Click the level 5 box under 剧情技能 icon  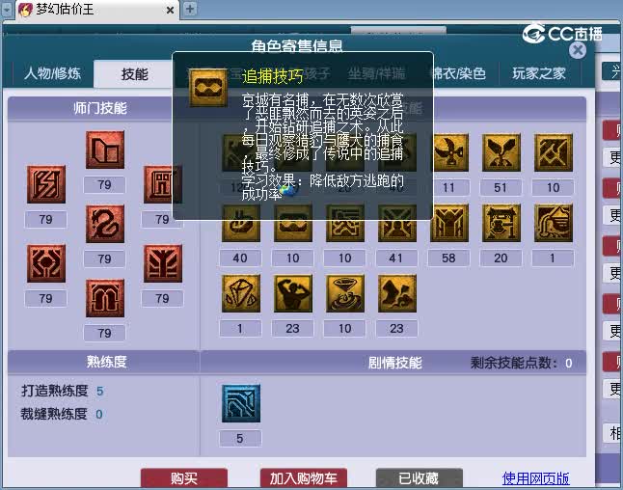240,438
